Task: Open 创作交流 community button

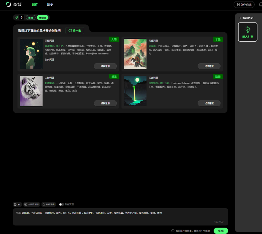Action: (244, 5)
